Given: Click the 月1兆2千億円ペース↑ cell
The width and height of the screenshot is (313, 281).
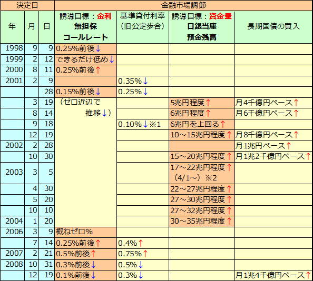Looking at the screenshot, I should [273, 157].
